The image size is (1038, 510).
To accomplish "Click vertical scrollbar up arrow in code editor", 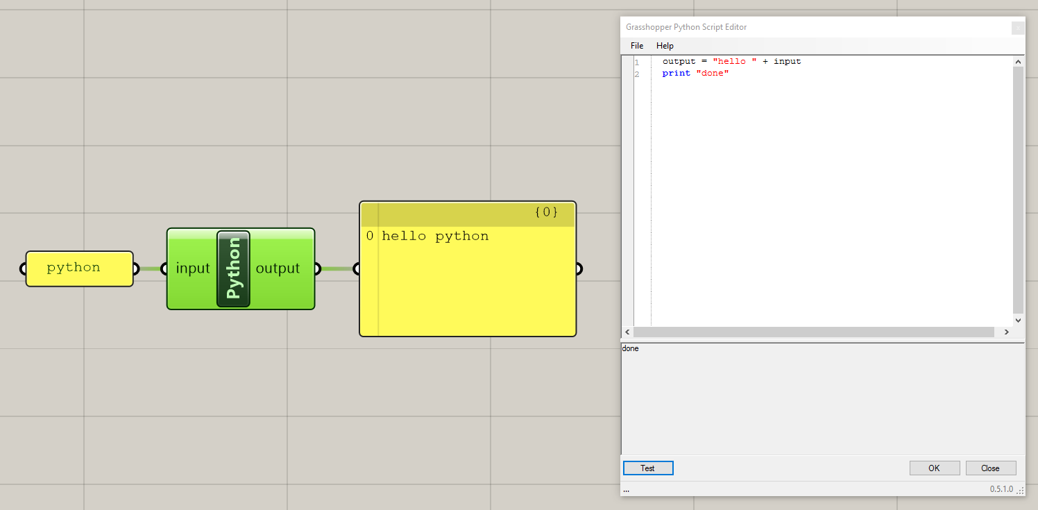I will tap(1018, 61).
